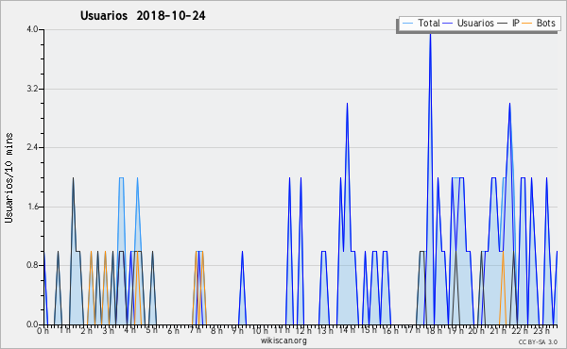Click the y-axis value '4.0'

point(32,29)
